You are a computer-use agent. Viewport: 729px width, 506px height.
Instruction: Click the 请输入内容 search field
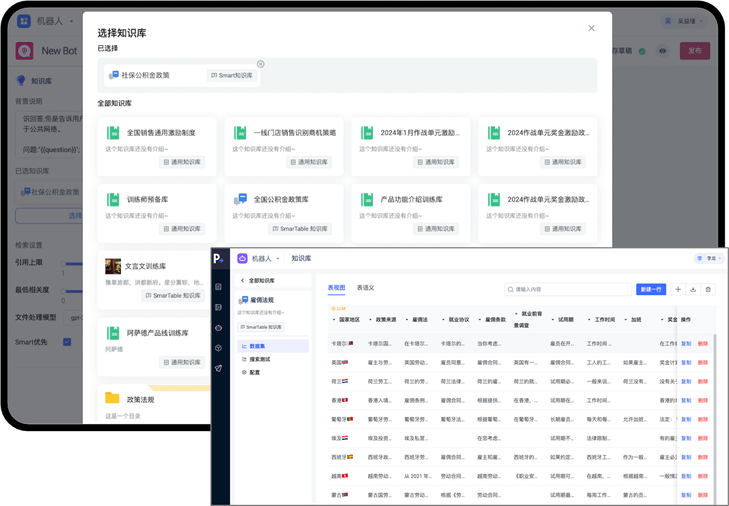click(568, 289)
